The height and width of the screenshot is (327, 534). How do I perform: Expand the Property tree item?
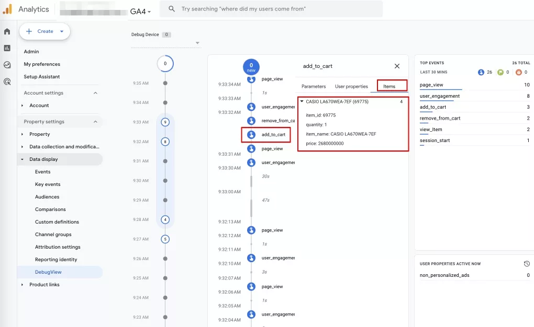click(x=22, y=134)
